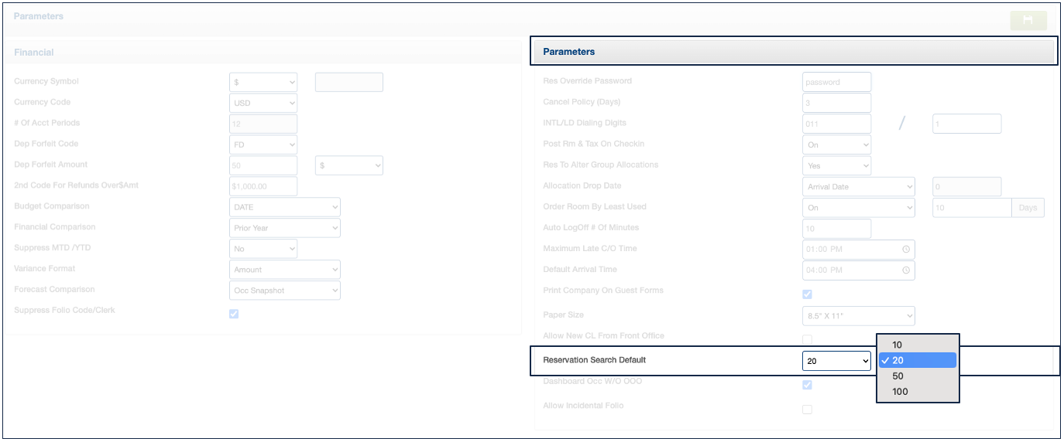This screenshot has width=1064, height=442.
Task: Enable Allow Incidental Folio checkbox
Action: [x=807, y=410]
